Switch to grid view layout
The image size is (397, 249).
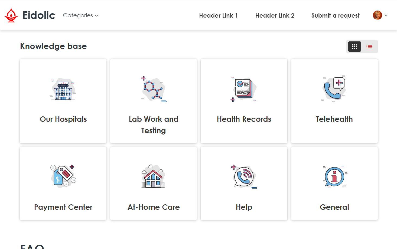pyautogui.click(x=354, y=47)
